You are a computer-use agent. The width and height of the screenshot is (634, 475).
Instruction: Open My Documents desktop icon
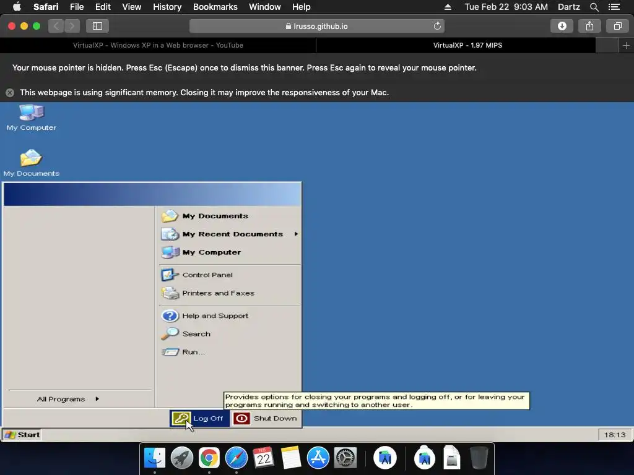[x=31, y=163]
